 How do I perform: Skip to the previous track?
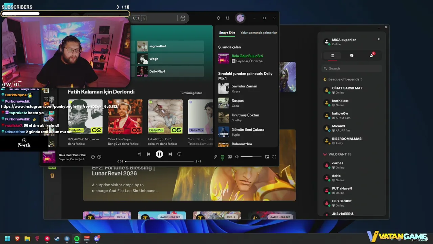[x=149, y=154]
